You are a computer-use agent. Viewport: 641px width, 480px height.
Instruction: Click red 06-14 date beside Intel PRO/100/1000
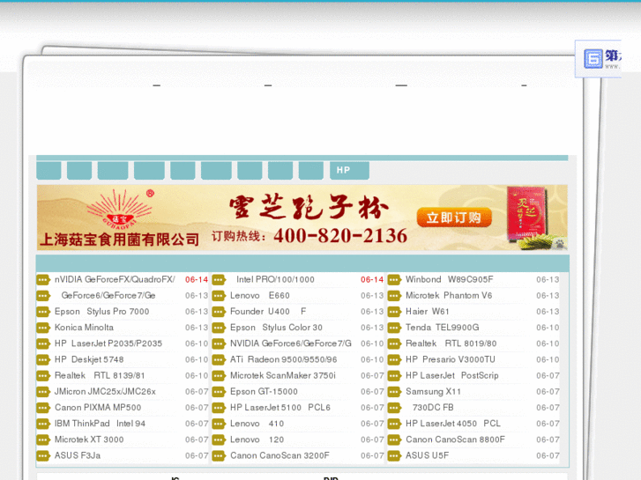372,280
